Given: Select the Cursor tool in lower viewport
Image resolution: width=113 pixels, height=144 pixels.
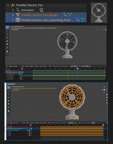Looking at the screenshot, I should click(9, 91).
